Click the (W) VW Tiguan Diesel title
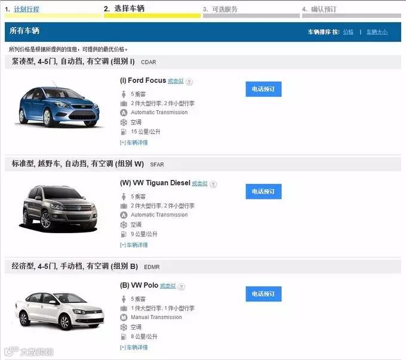406x360 pixels. click(155, 183)
